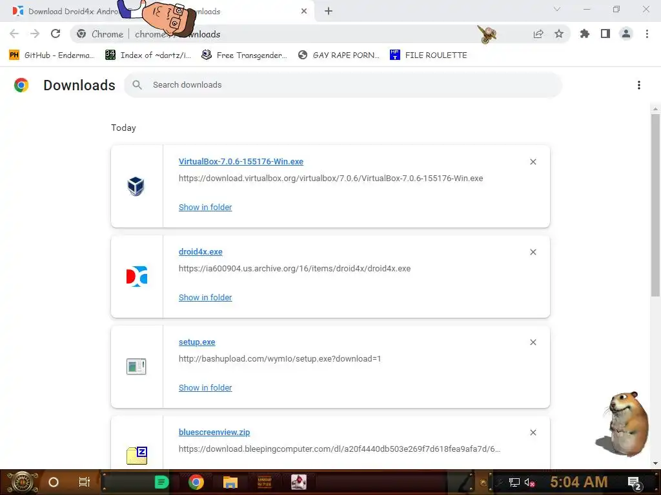Open the Chrome profile avatar menu

tap(626, 34)
